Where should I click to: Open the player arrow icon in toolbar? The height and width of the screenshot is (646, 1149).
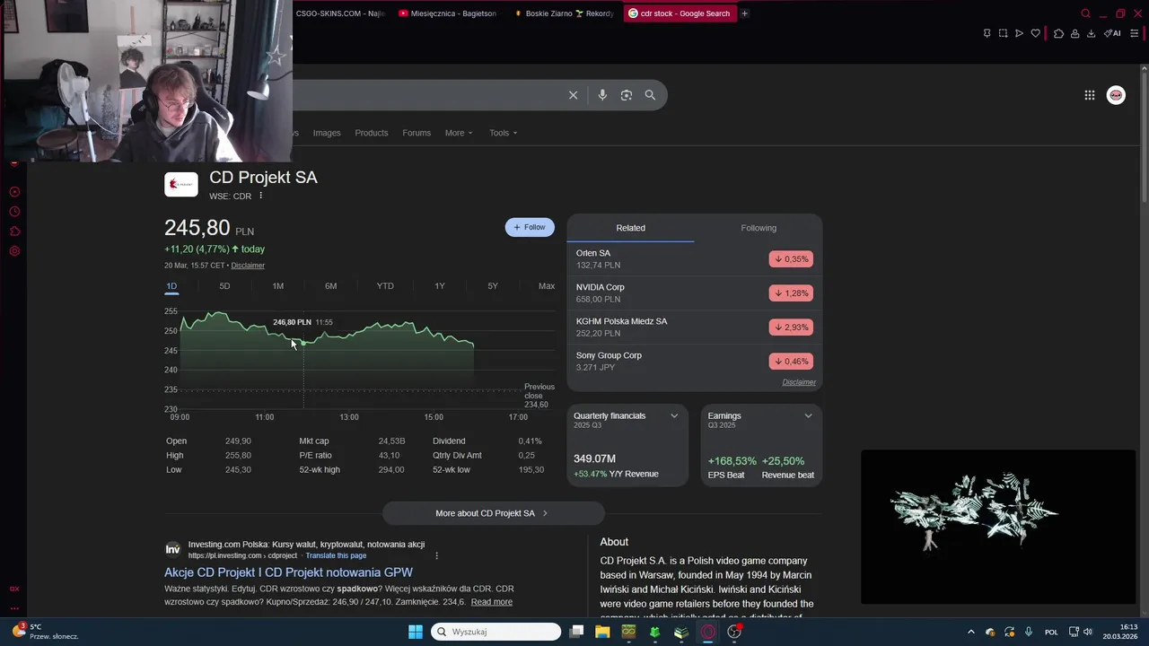coord(1019,33)
